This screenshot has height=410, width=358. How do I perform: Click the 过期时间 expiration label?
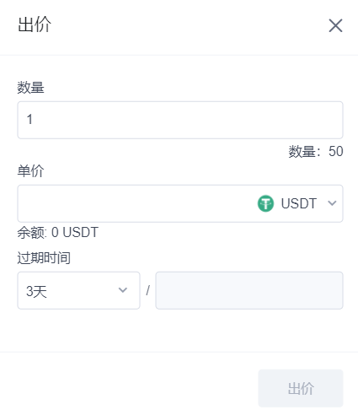[44, 258]
